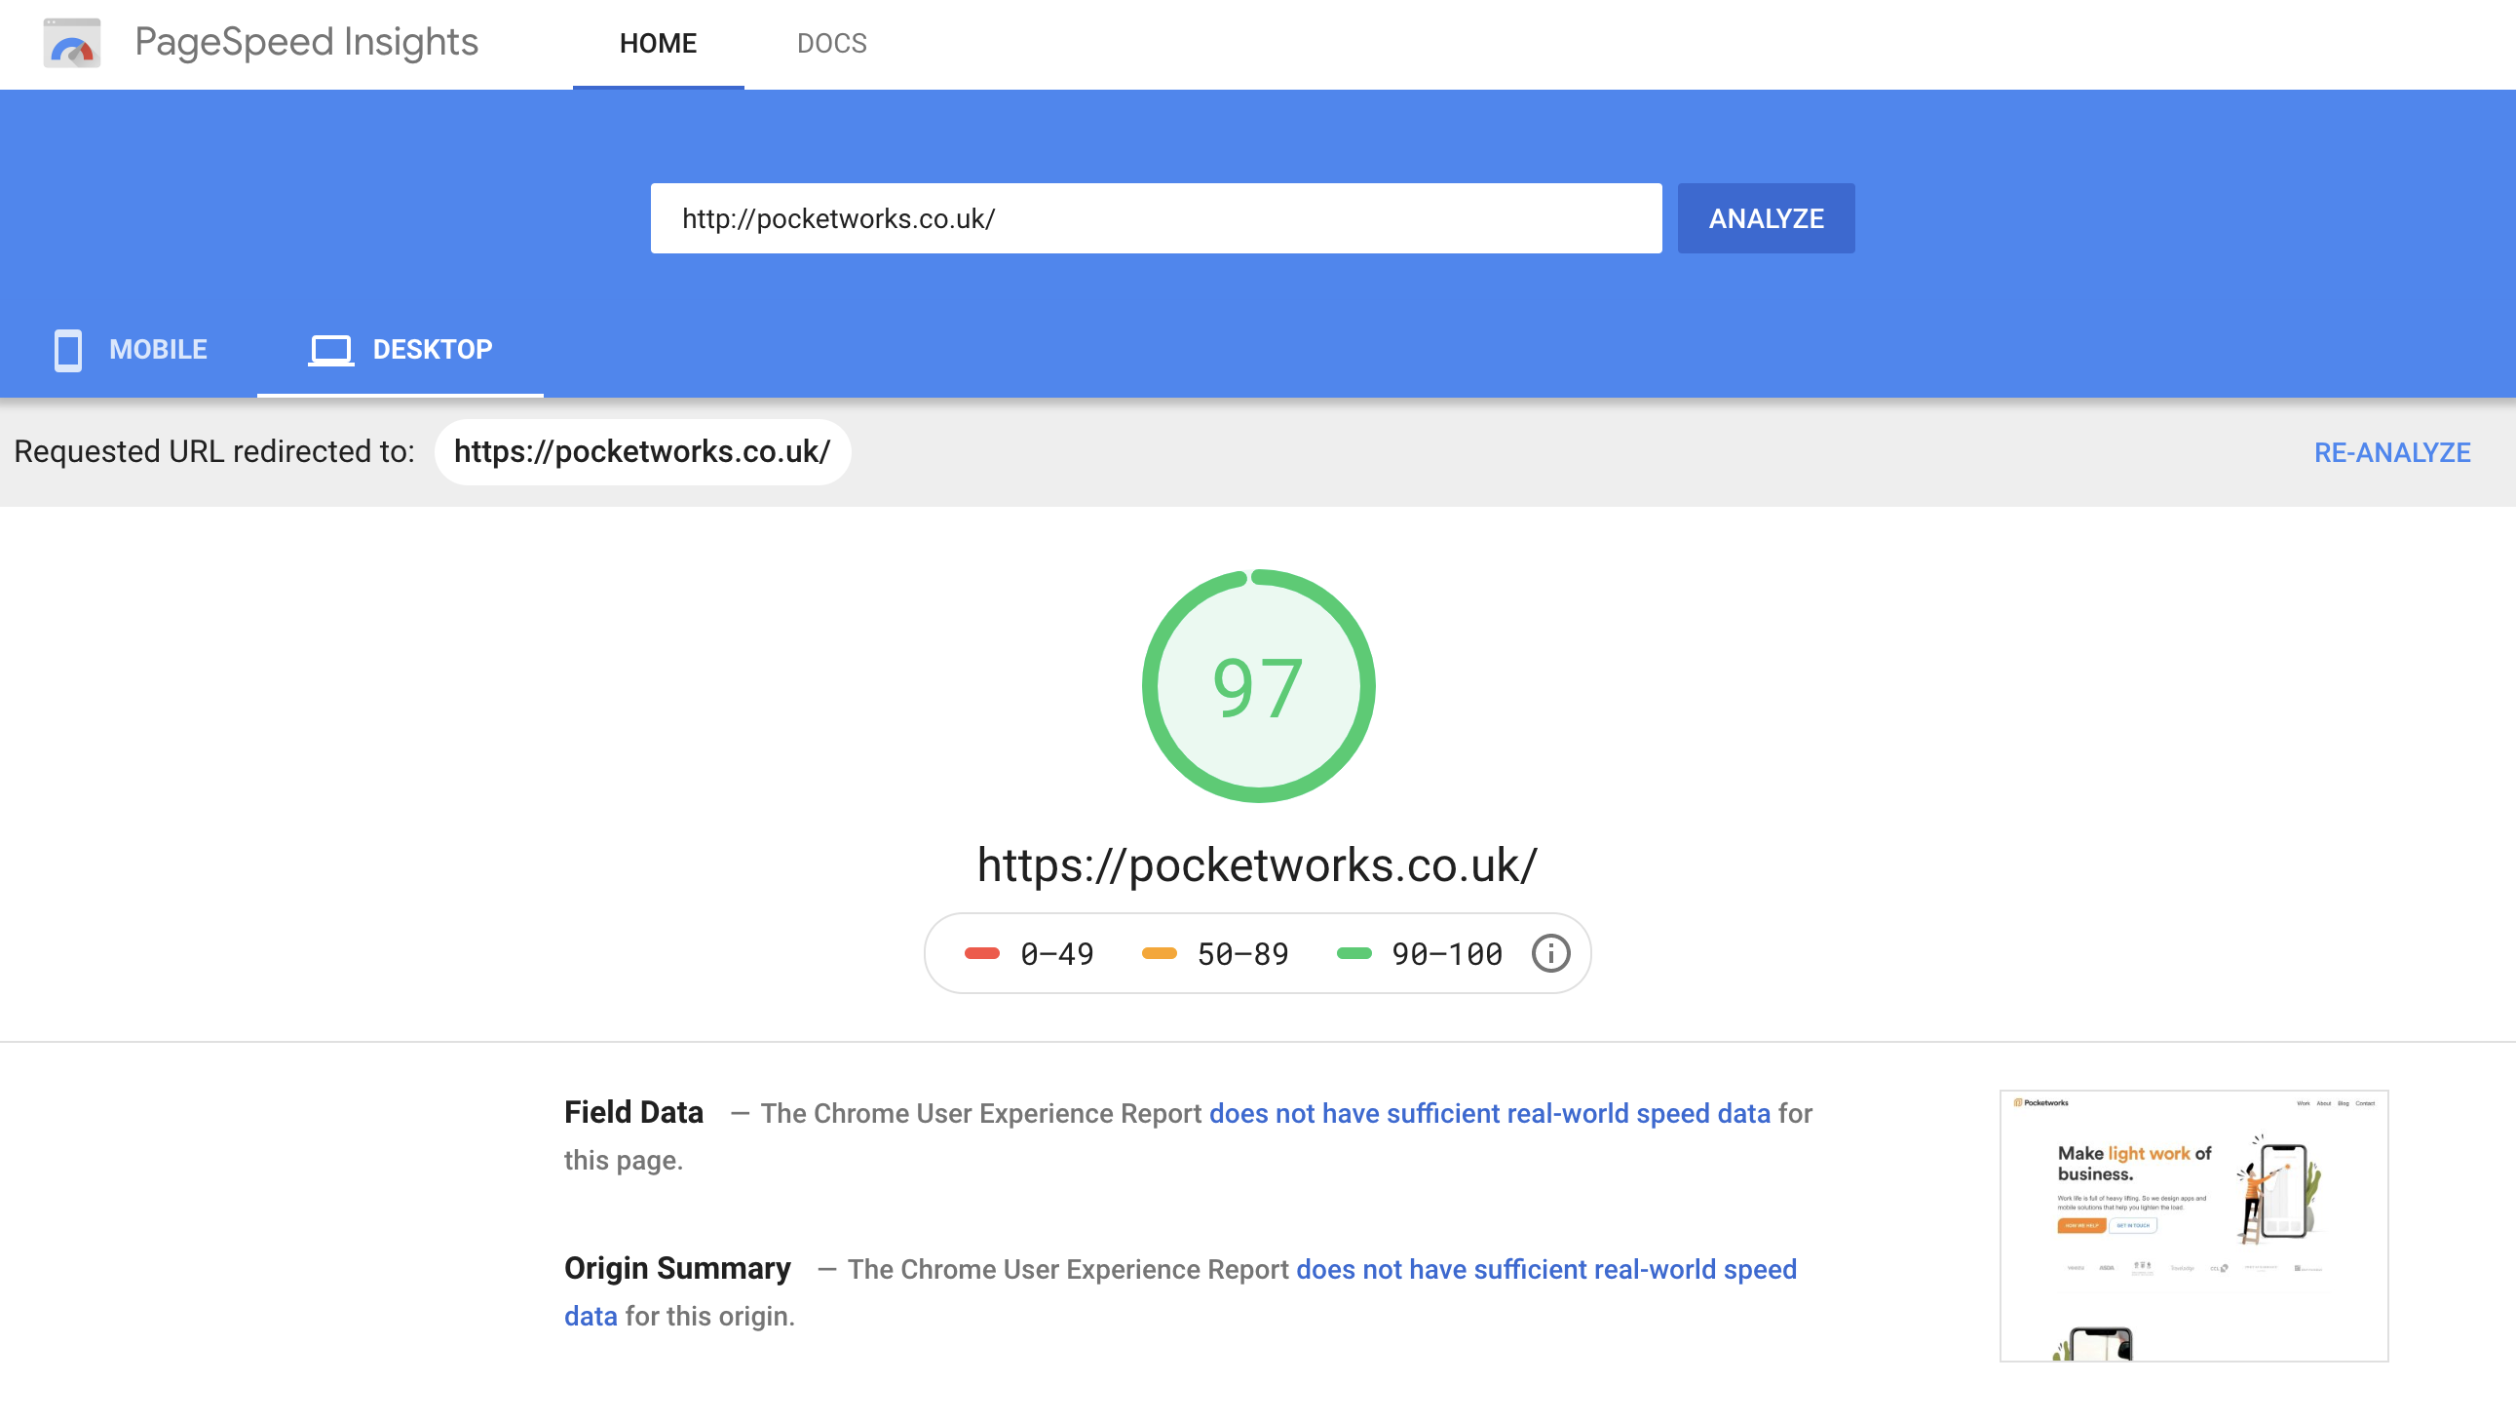Open Field Data insufficient speed data link
This screenshot has width=2516, height=1421.
1490,1113
